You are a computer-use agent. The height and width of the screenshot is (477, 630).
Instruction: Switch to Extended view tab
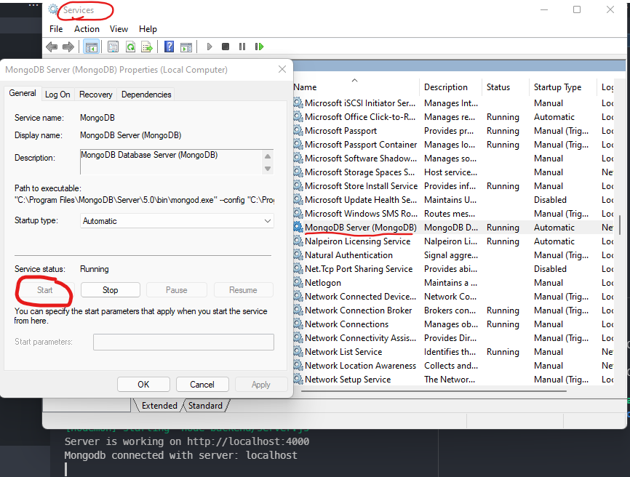tap(159, 406)
